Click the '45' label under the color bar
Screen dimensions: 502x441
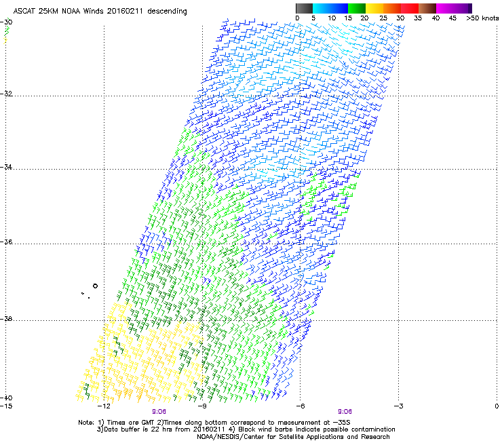pos(452,18)
